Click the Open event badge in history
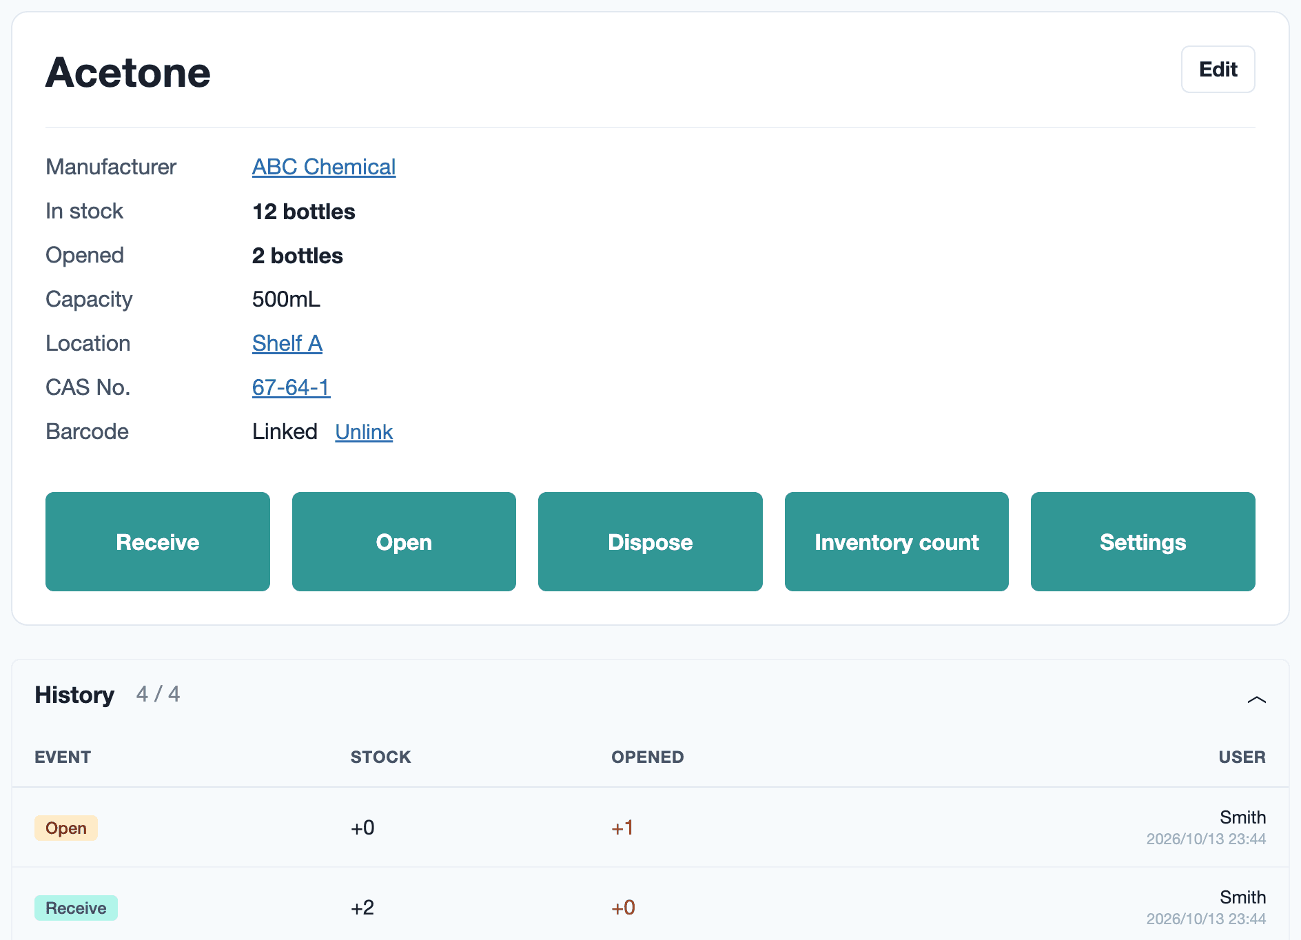 (66, 828)
